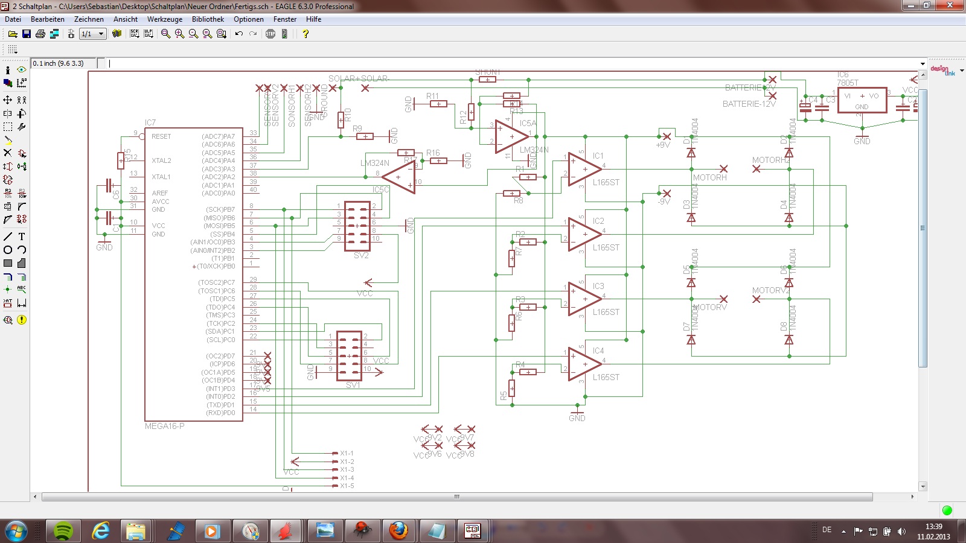Click the STOP command icon

(x=270, y=34)
